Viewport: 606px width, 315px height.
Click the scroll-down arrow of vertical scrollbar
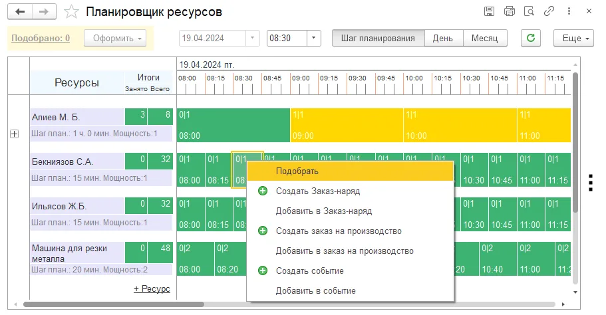[575, 292]
